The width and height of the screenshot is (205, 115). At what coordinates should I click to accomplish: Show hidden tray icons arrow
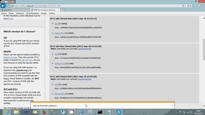click(176, 112)
